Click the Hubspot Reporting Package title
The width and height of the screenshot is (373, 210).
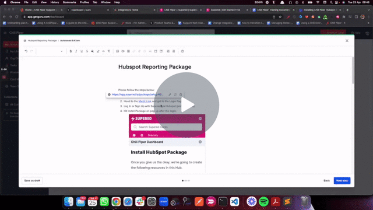tap(154, 67)
